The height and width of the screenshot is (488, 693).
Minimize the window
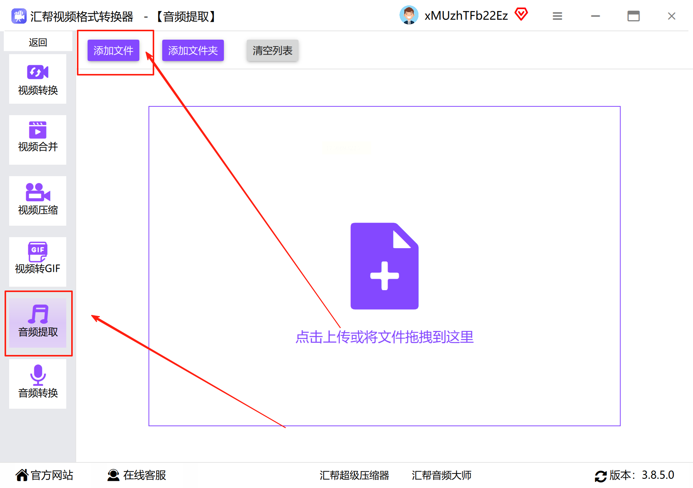(x=596, y=16)
